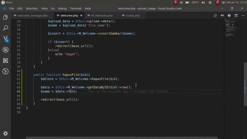The width and height of the screenshot is (247, 139).
Task: Open the Debug view in activity bar
Action: click(5, 50)
